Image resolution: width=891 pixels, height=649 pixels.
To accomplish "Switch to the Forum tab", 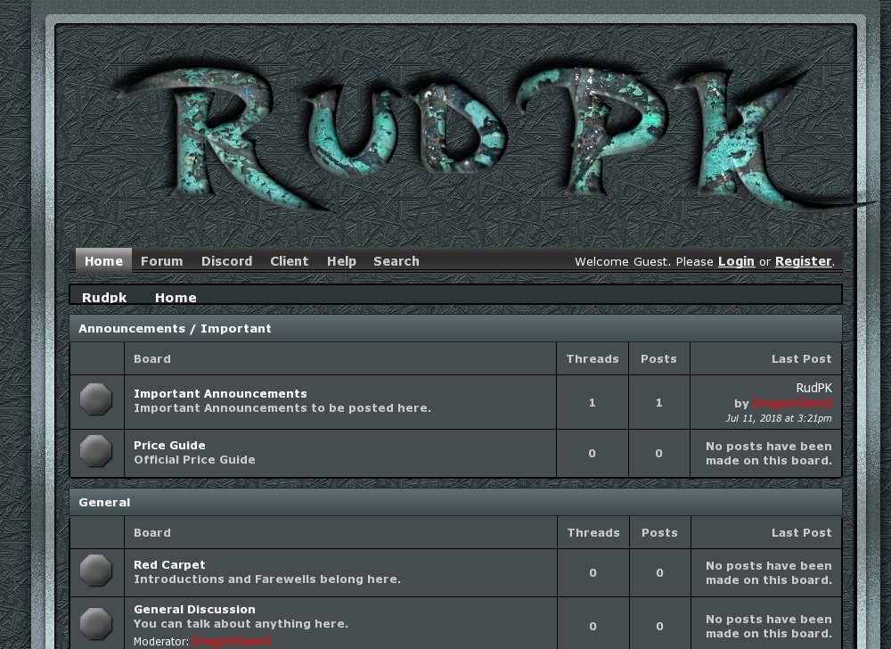I will 161,261.
